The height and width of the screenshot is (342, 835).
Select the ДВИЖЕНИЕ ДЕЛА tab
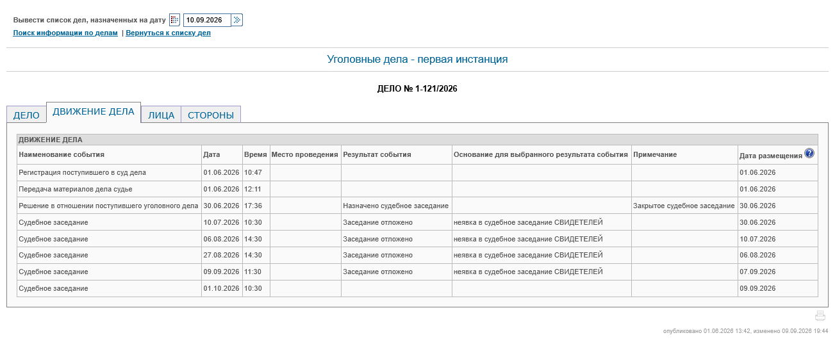(94, 112)
